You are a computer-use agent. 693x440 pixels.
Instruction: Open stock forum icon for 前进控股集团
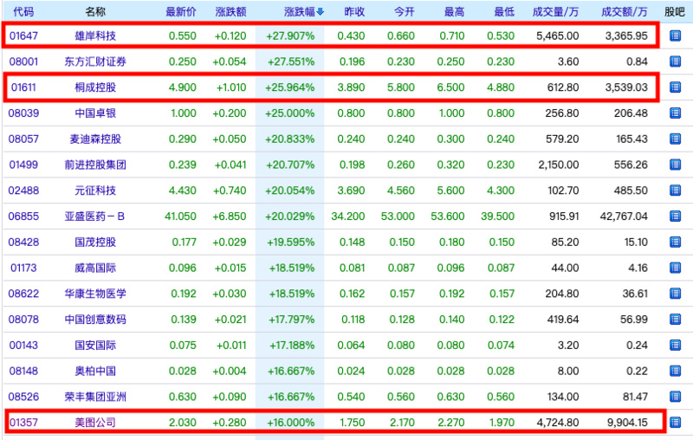pyautogui.click(x=675, y=165)
